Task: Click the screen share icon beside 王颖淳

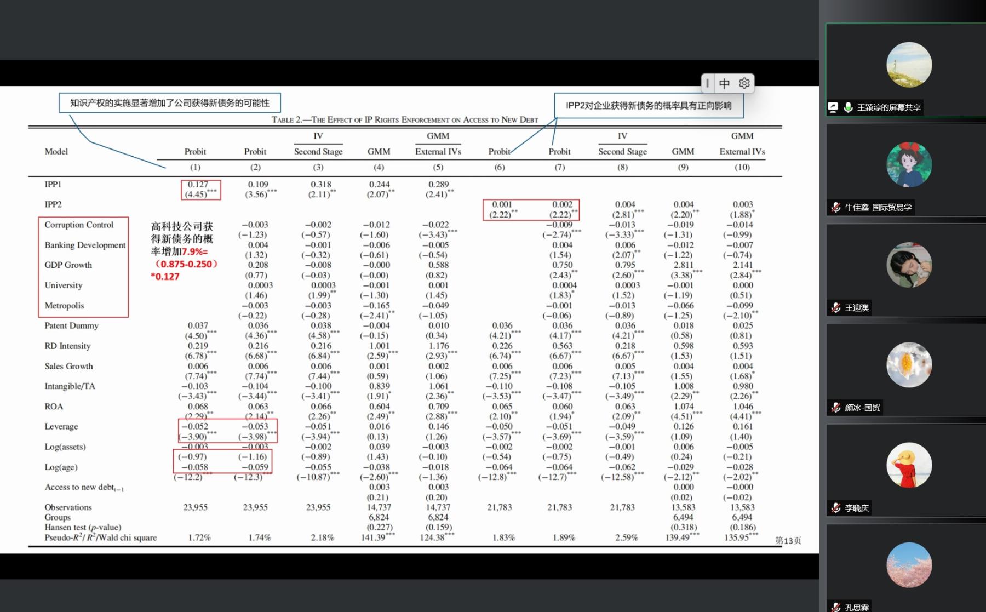Action: (x=833, y=107)
